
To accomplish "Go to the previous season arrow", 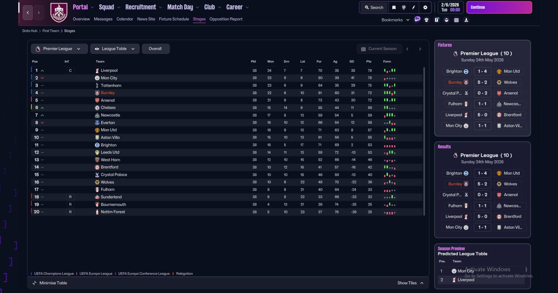I will point(408,49).
